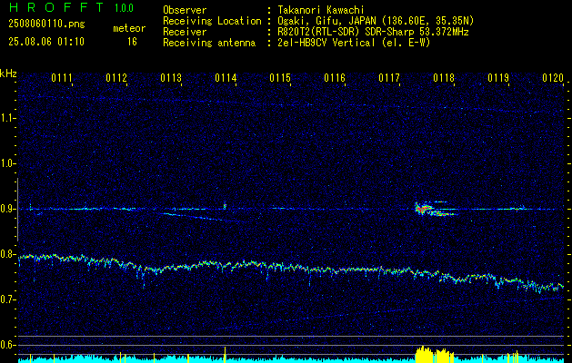Click the 0119 time marker
This screenshot has height=363, width=572.
(498, 78)
